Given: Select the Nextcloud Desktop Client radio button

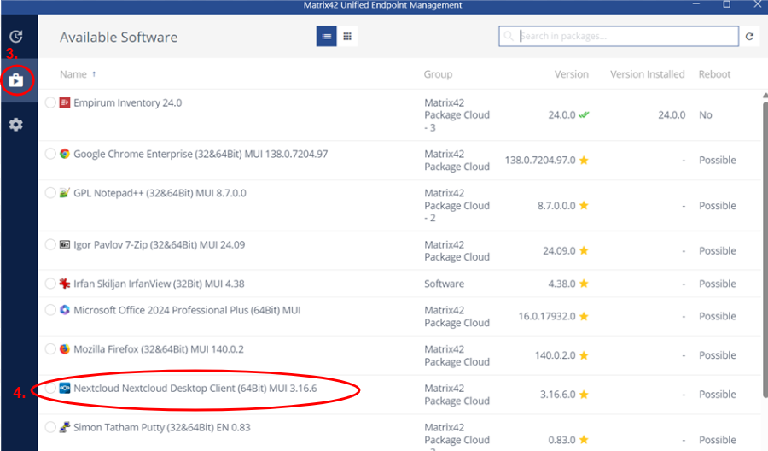Looking at the screenshot, I should [50, 389].
